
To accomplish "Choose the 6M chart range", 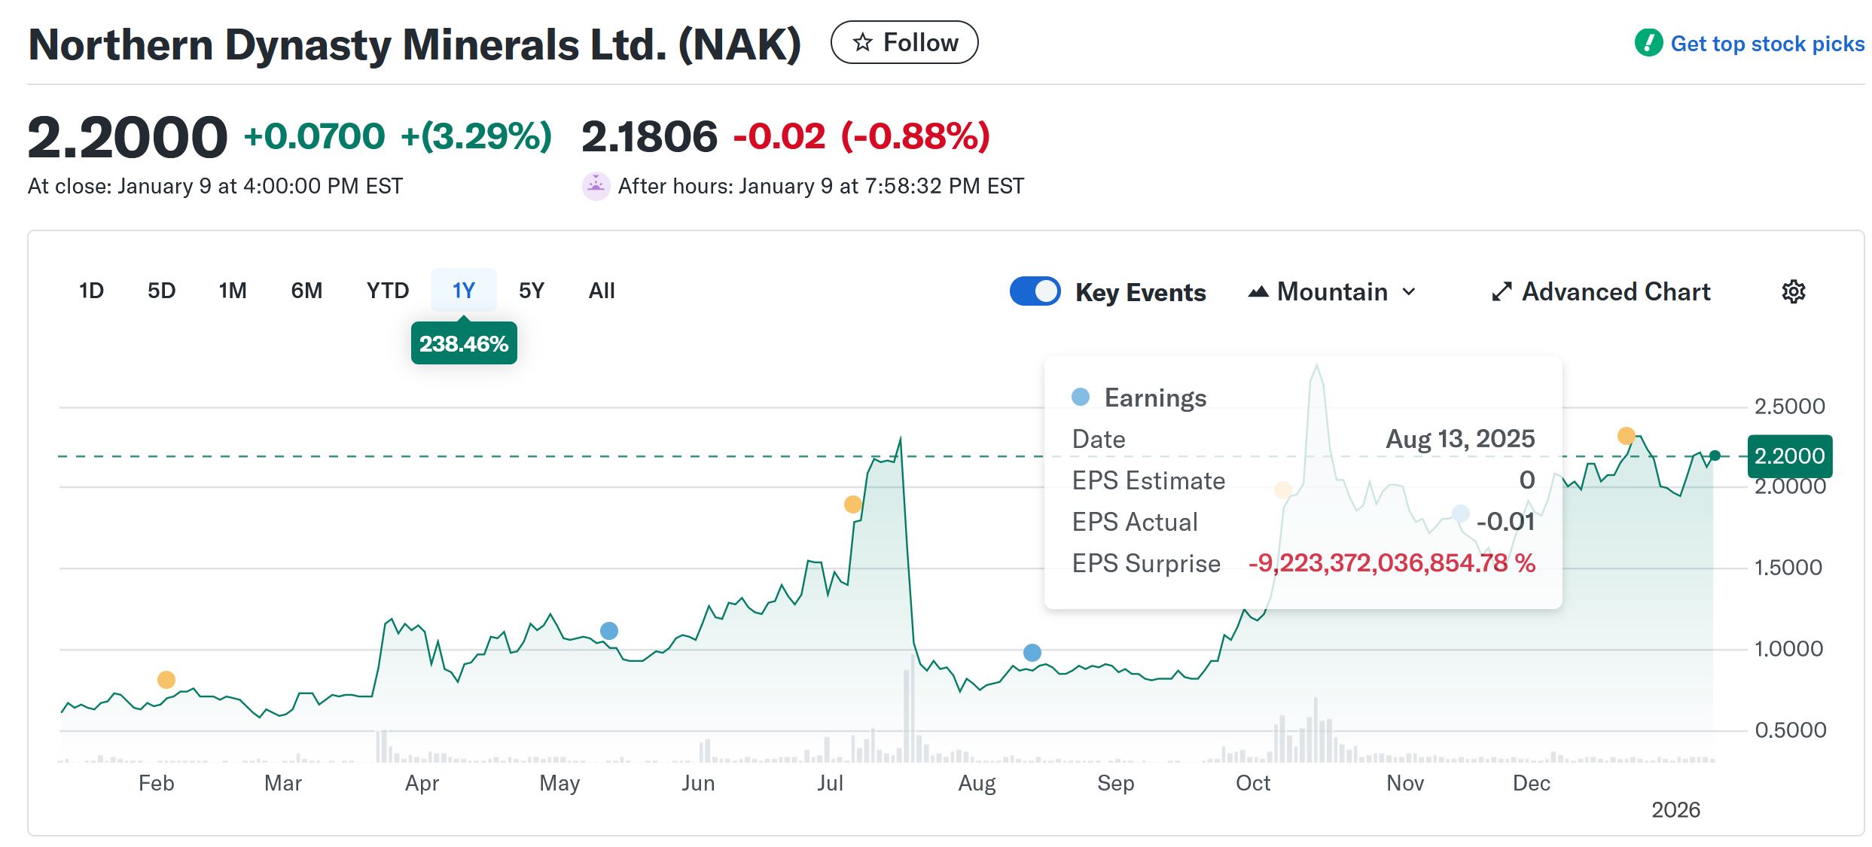I will (x=306, y=291).
